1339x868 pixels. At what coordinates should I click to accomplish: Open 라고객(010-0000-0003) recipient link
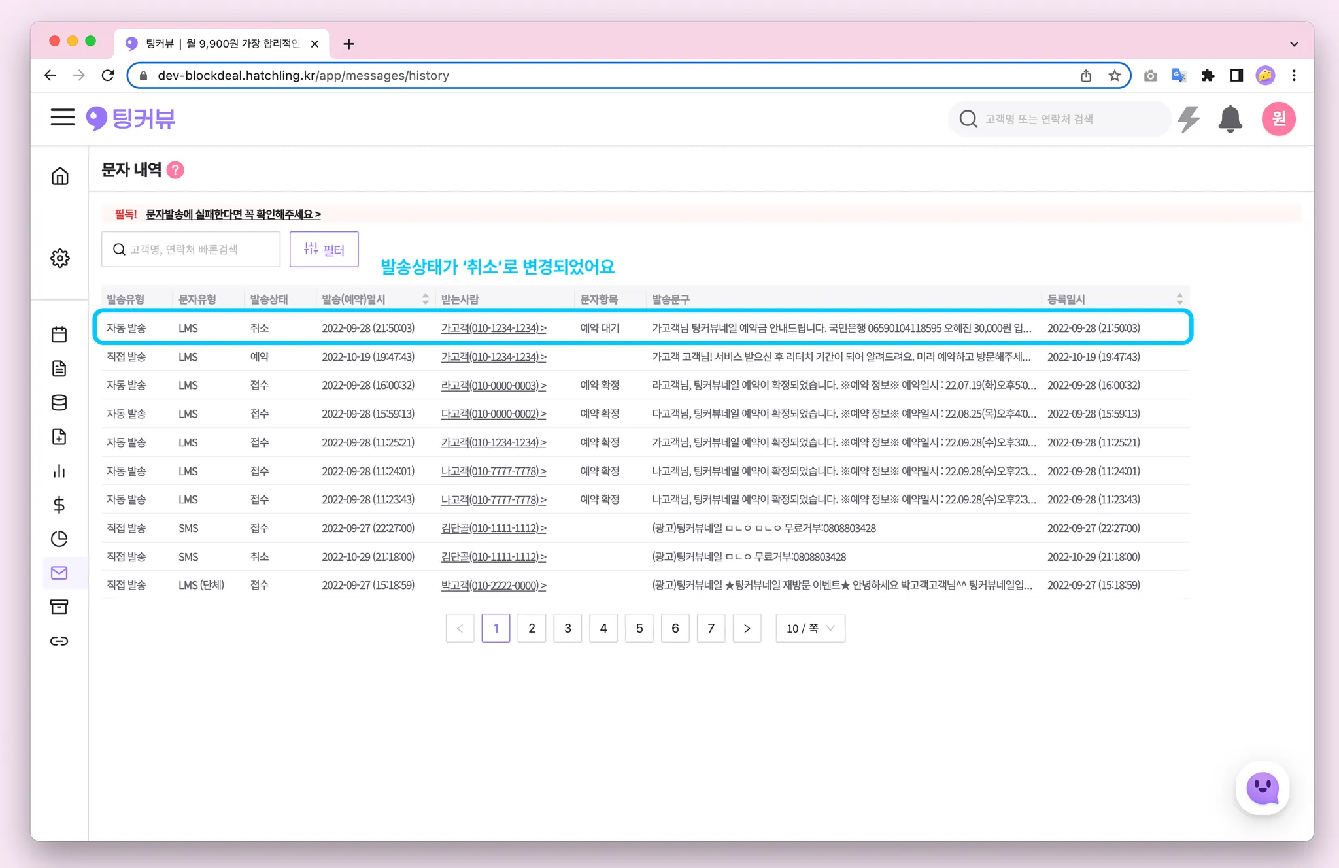pyautogui.click(x=494, y=386)
